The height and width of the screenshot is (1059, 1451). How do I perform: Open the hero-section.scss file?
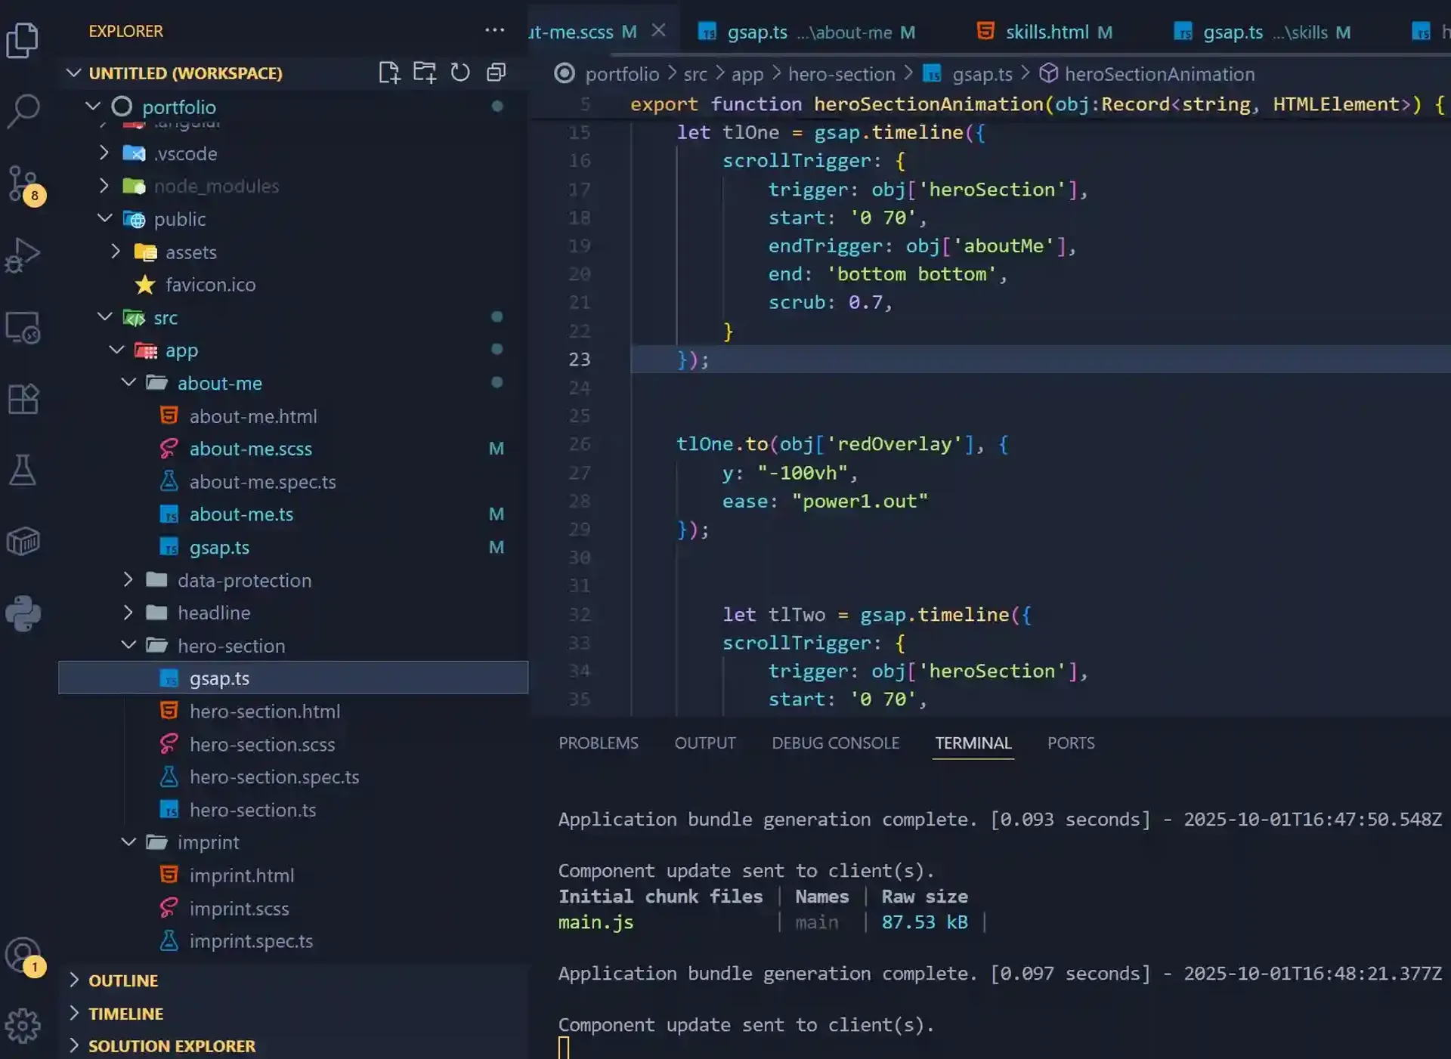261,744
